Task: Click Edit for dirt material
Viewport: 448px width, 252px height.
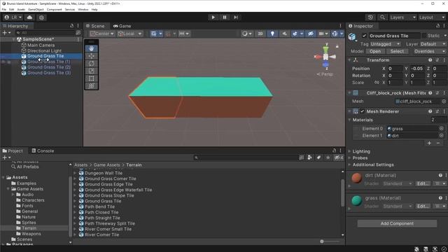Action: [x=423, y=183]
